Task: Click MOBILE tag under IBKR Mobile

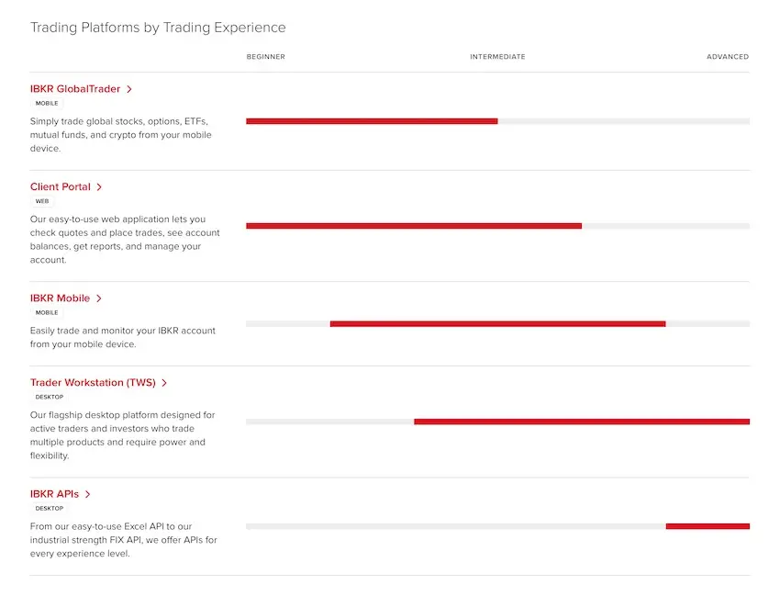Action: click(47, 312)
